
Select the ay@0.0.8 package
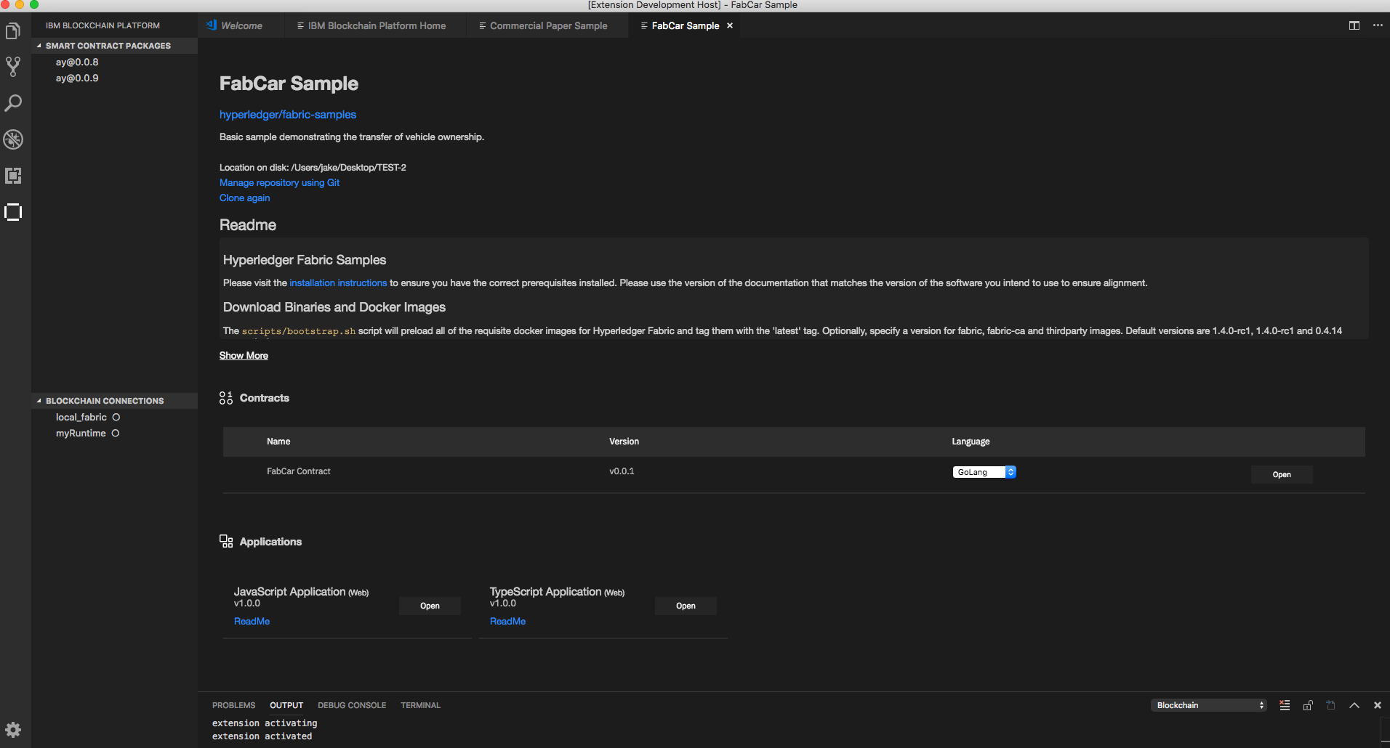pos(77,62)
